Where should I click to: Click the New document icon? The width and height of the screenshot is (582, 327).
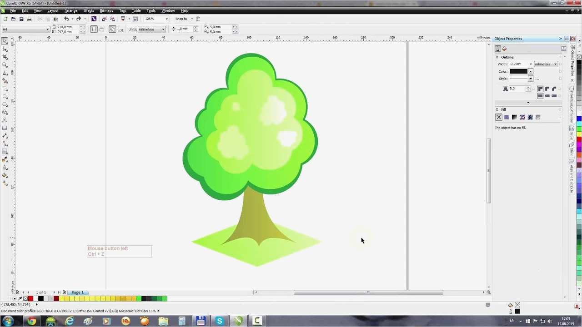tap(5, 19)
